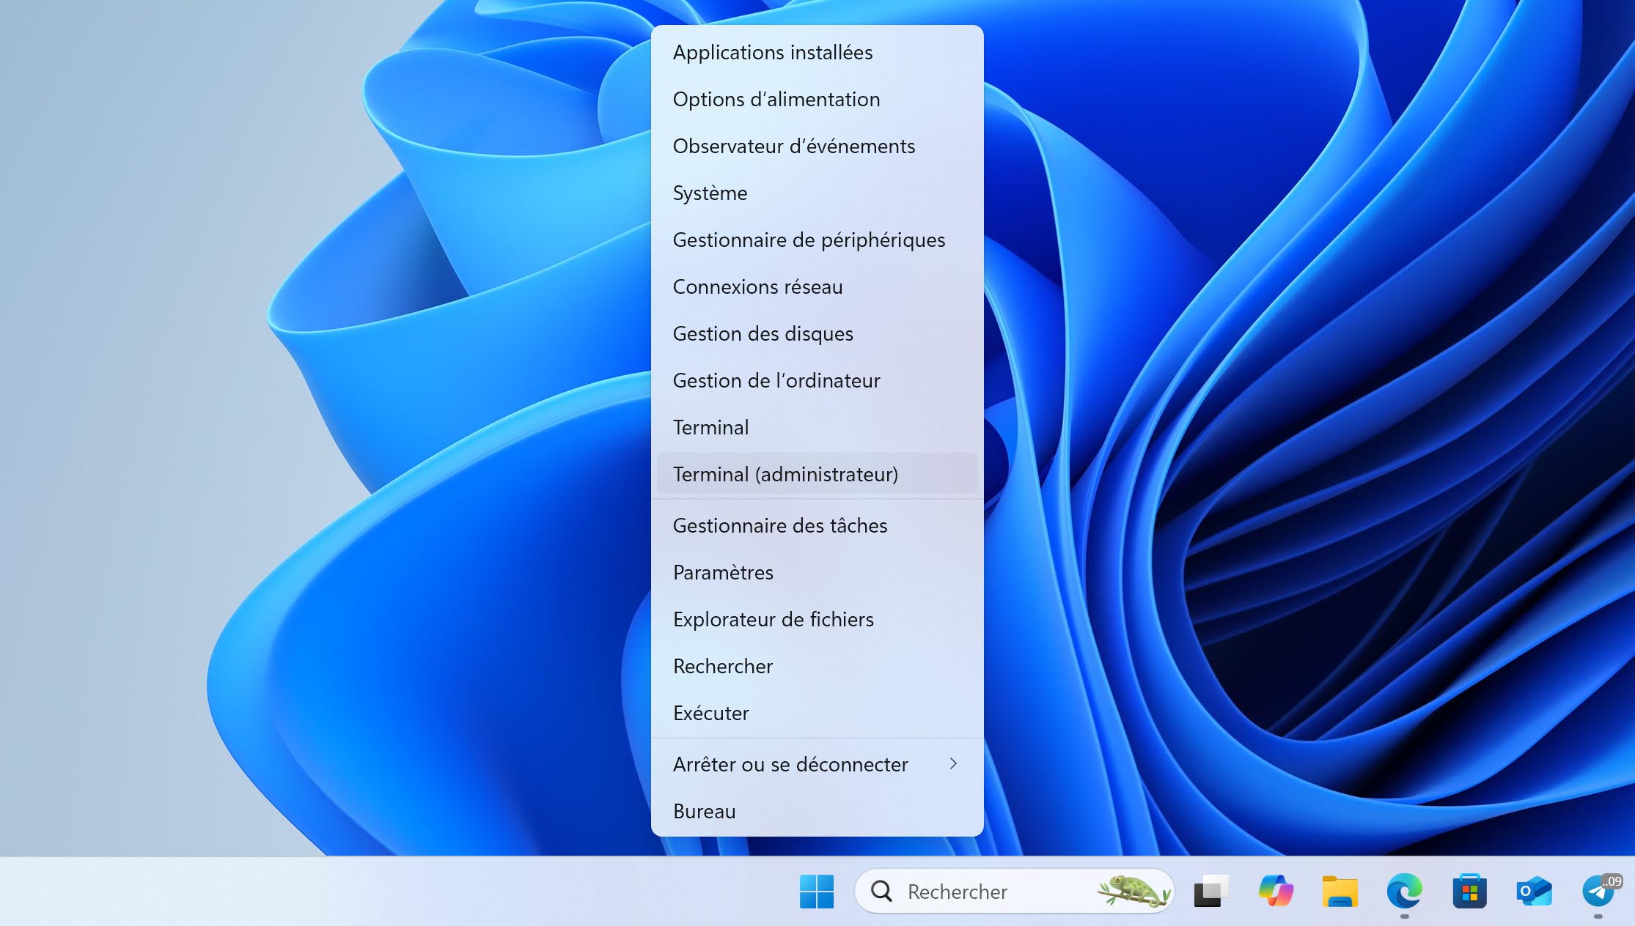Open Observateur d'événements
This screenshot has height=926, width=1635.
793,146
